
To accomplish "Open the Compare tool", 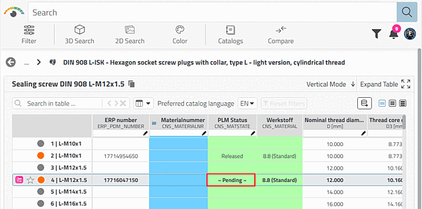I will [281, 35].
